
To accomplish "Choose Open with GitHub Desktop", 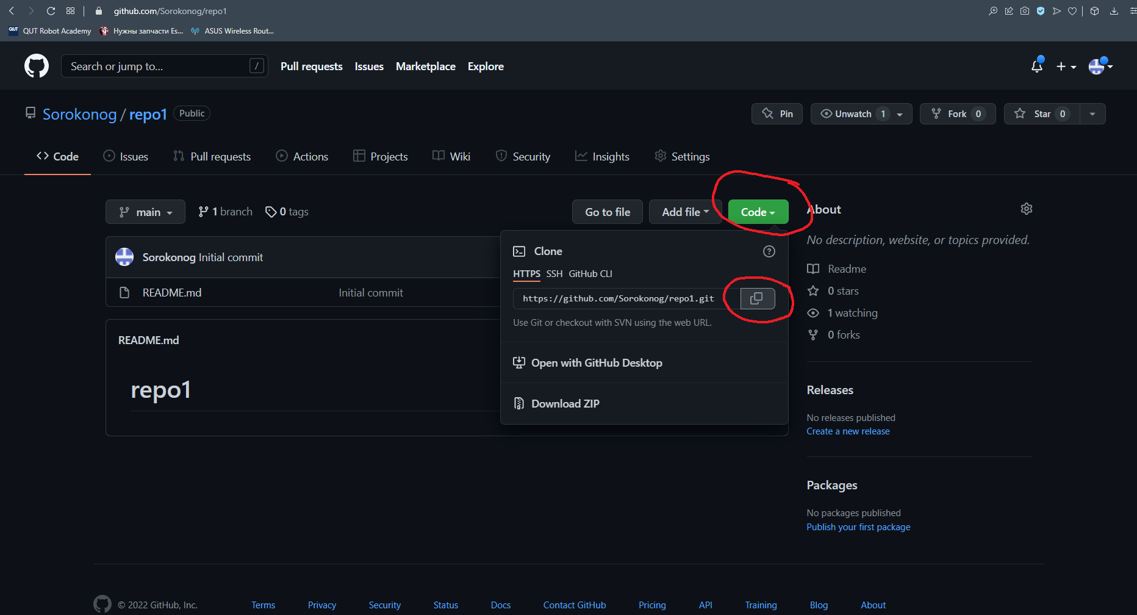I will click(x=596, y=363).
